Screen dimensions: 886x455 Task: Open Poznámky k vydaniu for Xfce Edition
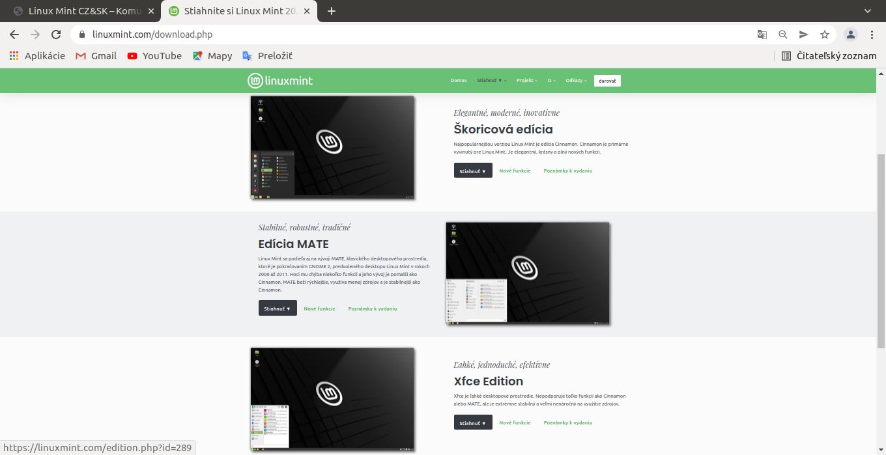click(568, 422)
